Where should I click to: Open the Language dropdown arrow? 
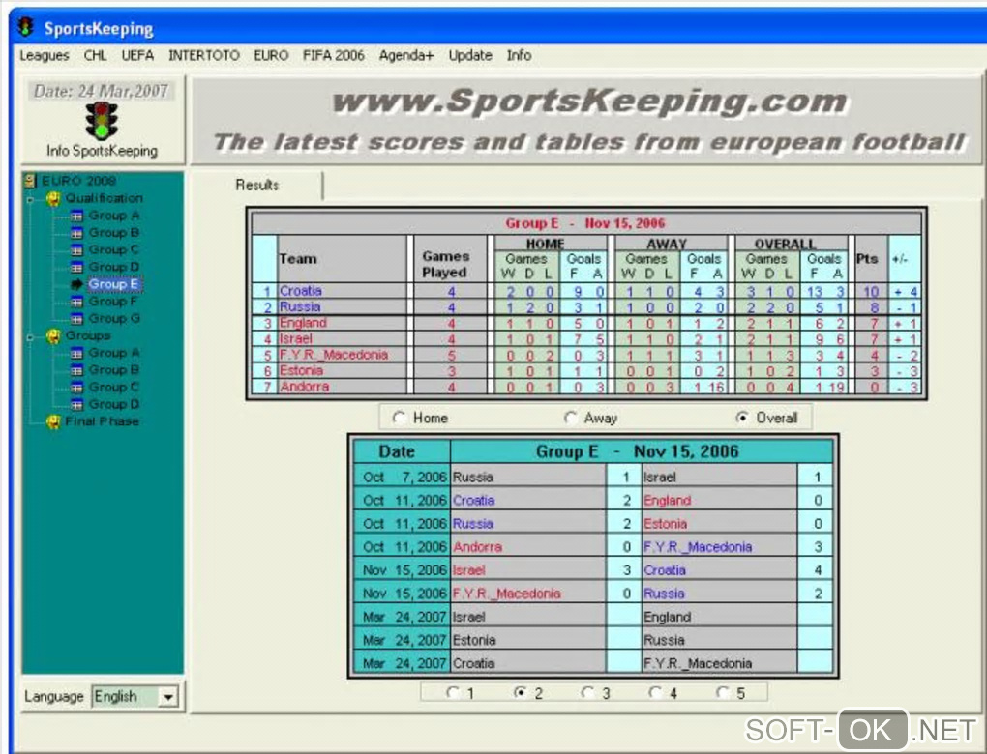(x=168, y=697)
